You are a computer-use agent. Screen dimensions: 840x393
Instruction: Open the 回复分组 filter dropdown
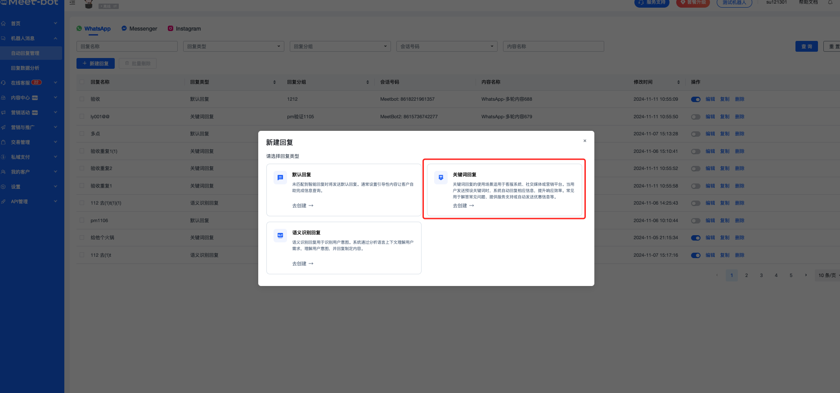click(340, 46)
